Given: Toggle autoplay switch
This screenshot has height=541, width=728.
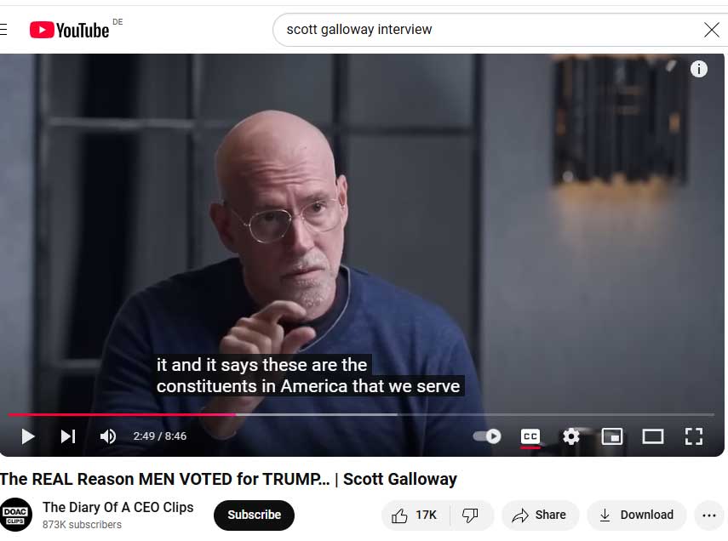Looking at the screenshot, I should 487,436.
